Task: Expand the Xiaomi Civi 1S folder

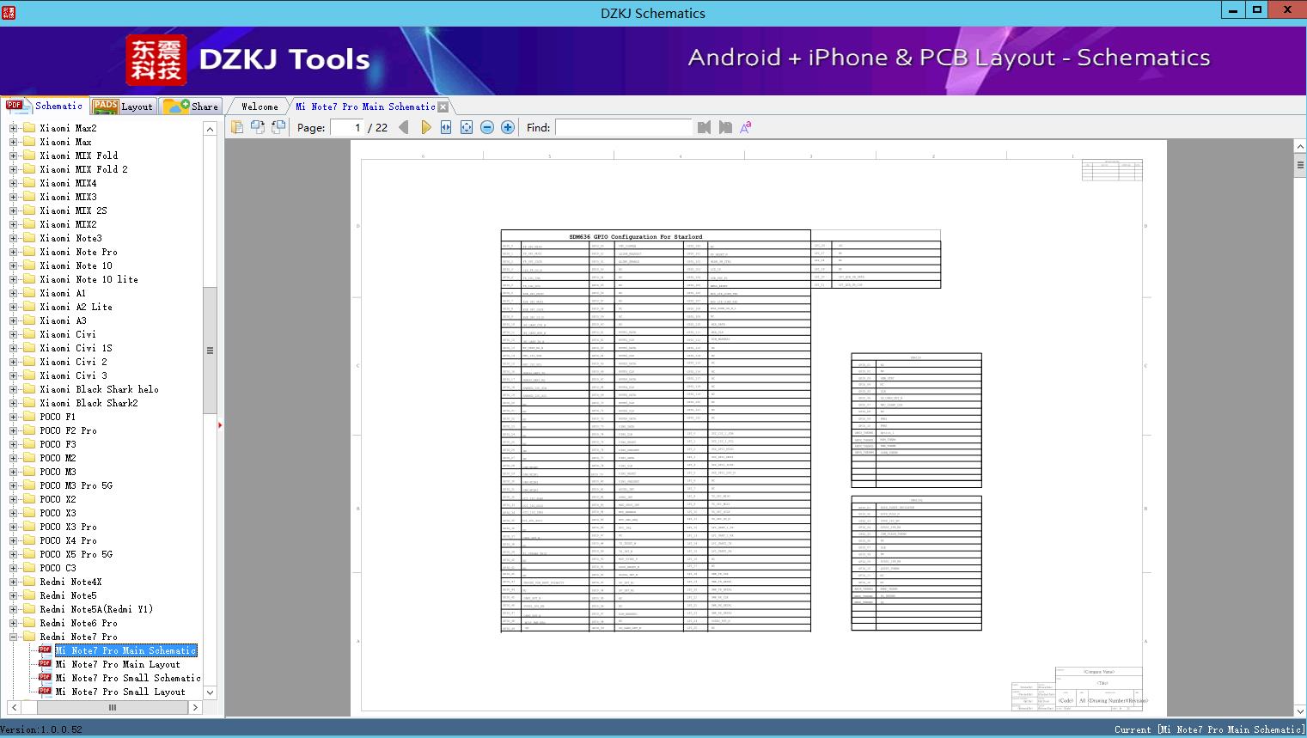Action: click(13, 348)
